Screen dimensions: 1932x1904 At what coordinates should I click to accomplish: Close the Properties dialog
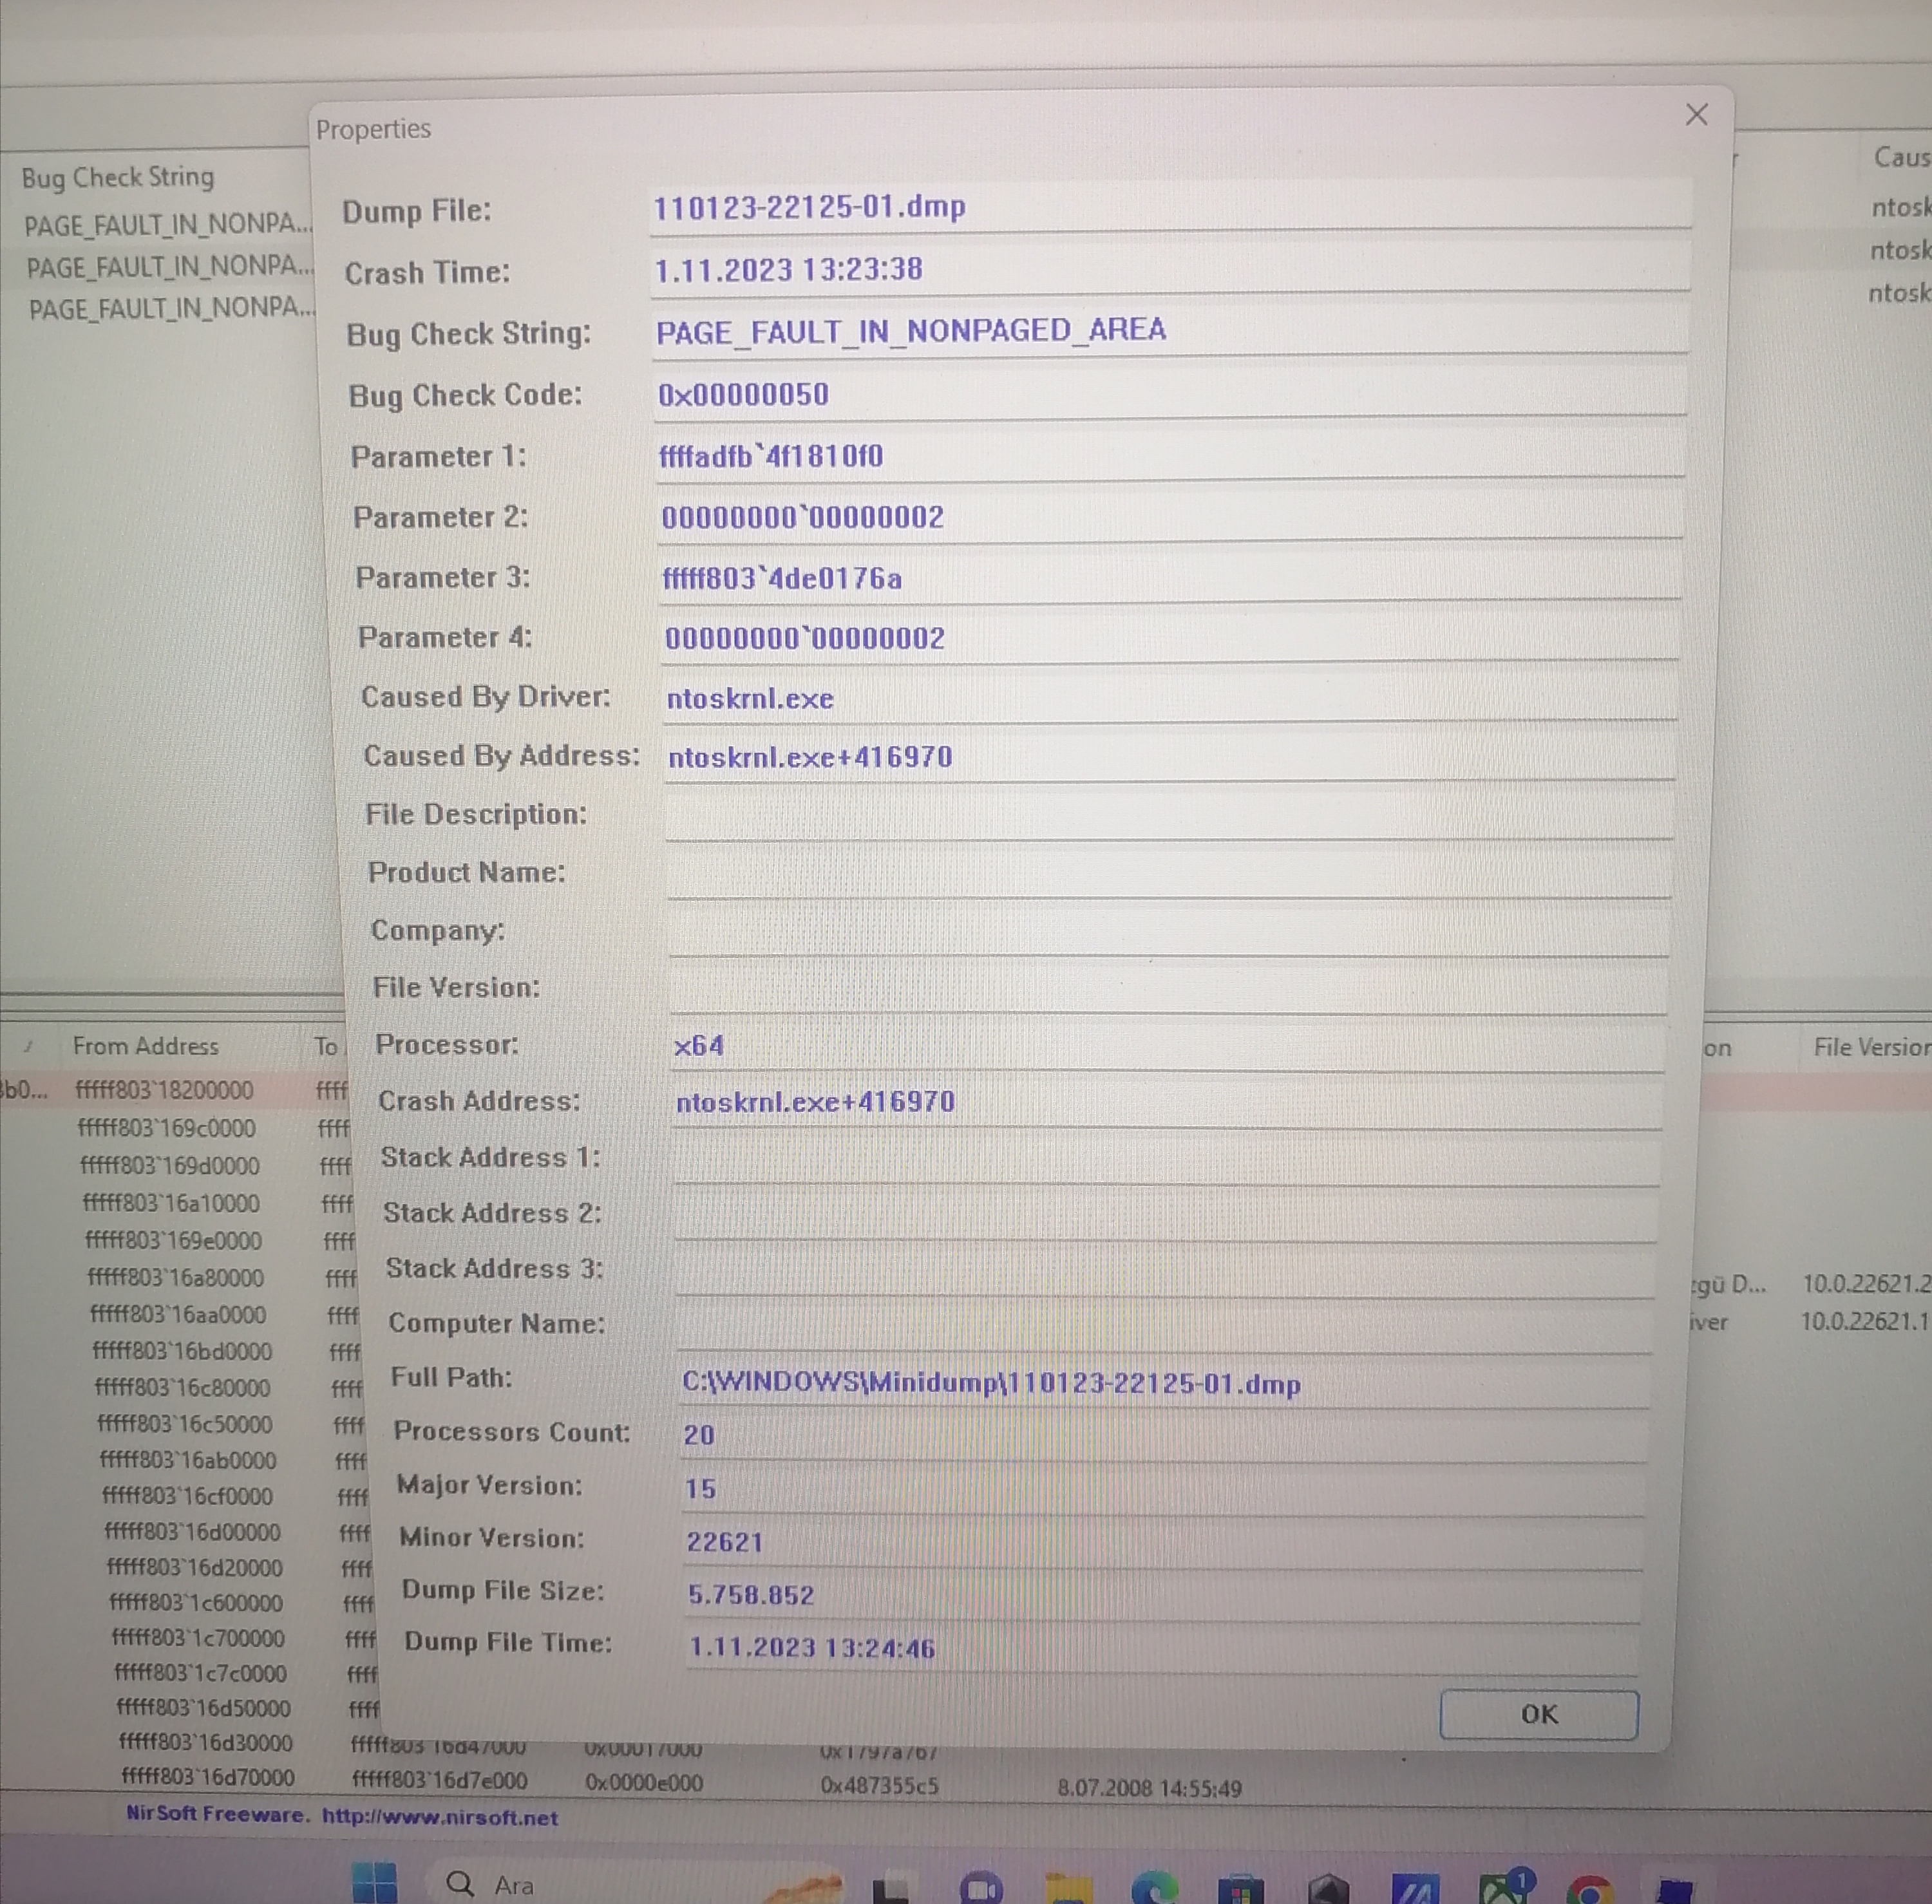click(x=1696, y=115)
